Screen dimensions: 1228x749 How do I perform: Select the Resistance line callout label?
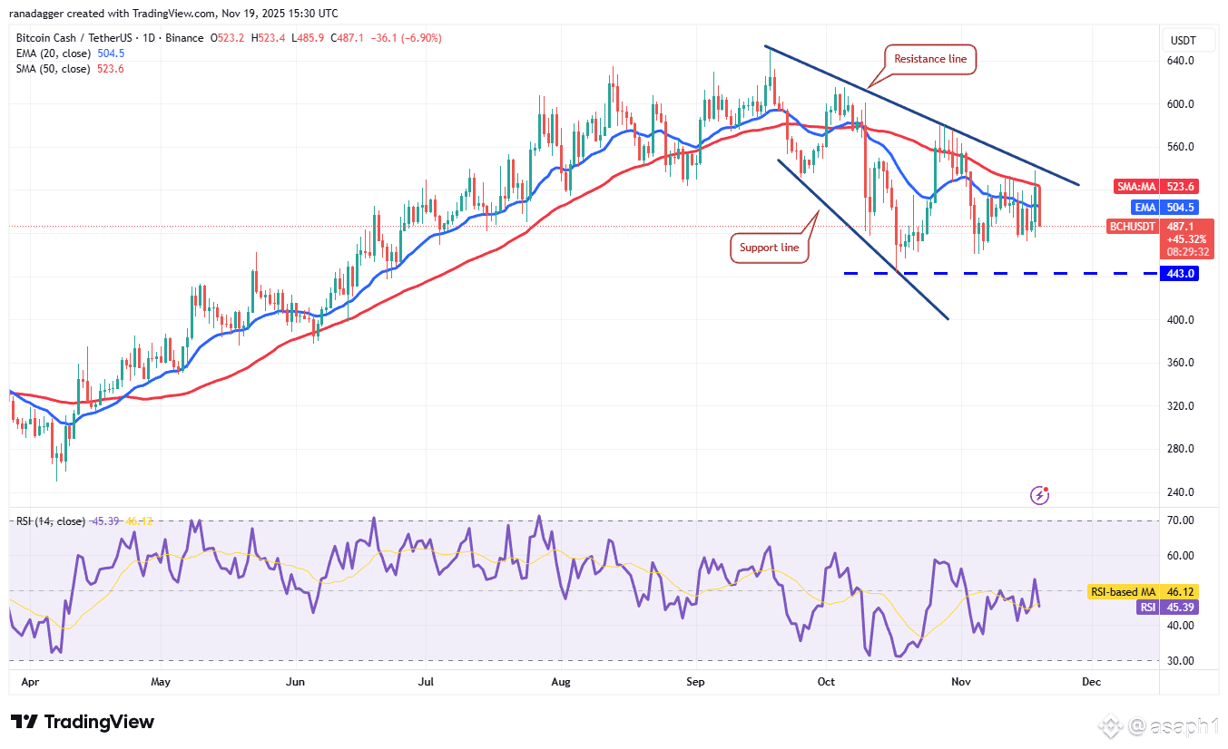coord(931,59)
